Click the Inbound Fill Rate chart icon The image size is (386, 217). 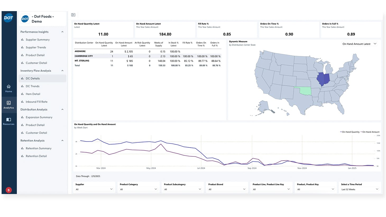(22, 101)
